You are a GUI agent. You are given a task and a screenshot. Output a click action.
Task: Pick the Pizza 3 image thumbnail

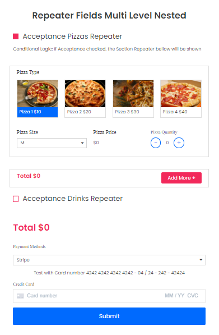133,94
